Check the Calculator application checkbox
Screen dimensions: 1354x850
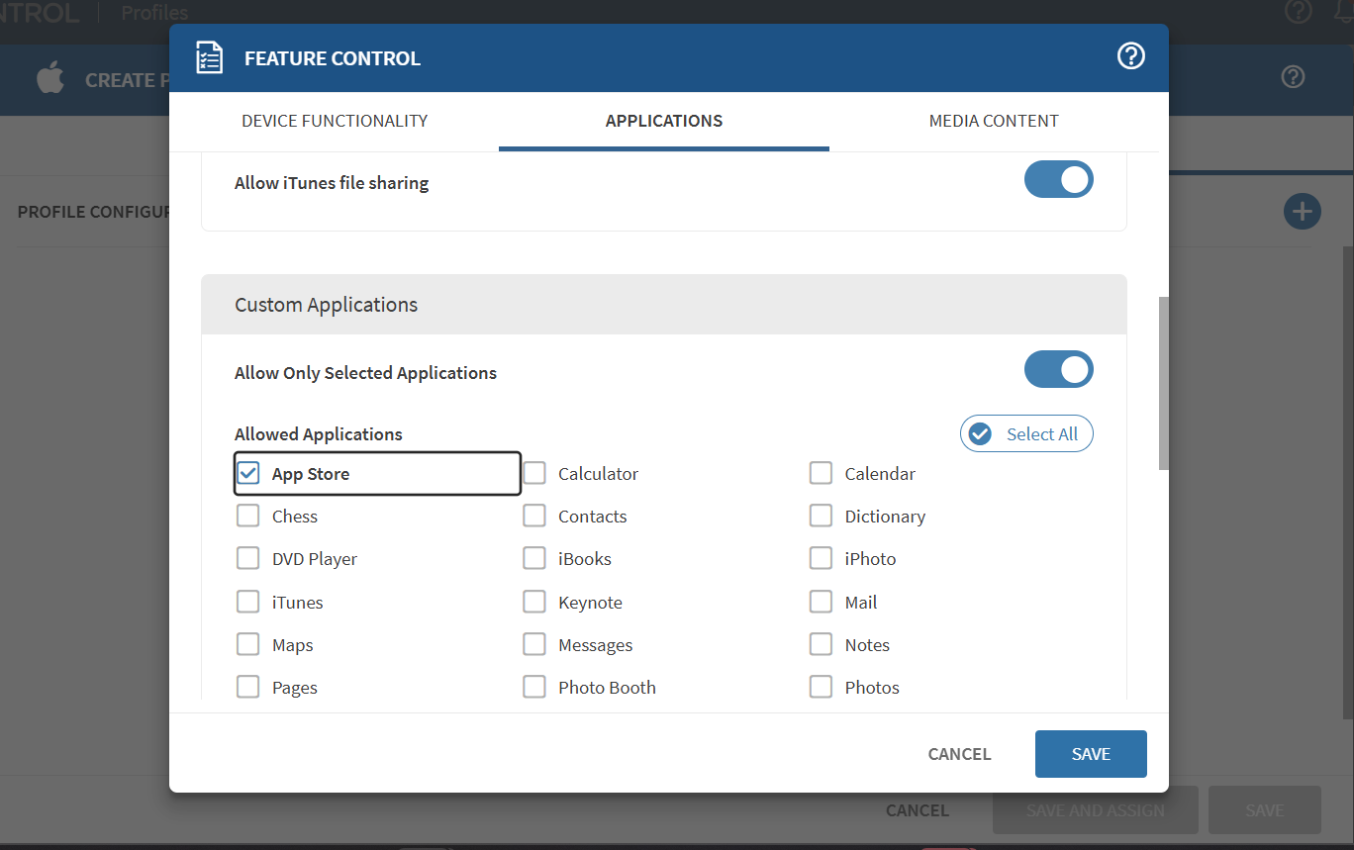tap(534, 474)
